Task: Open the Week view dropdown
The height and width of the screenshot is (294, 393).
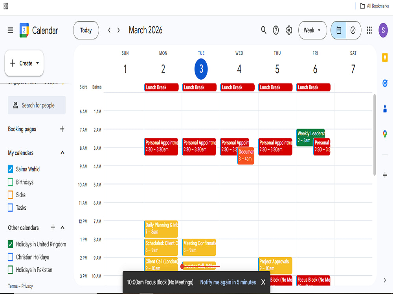Action: click(312, 30)
